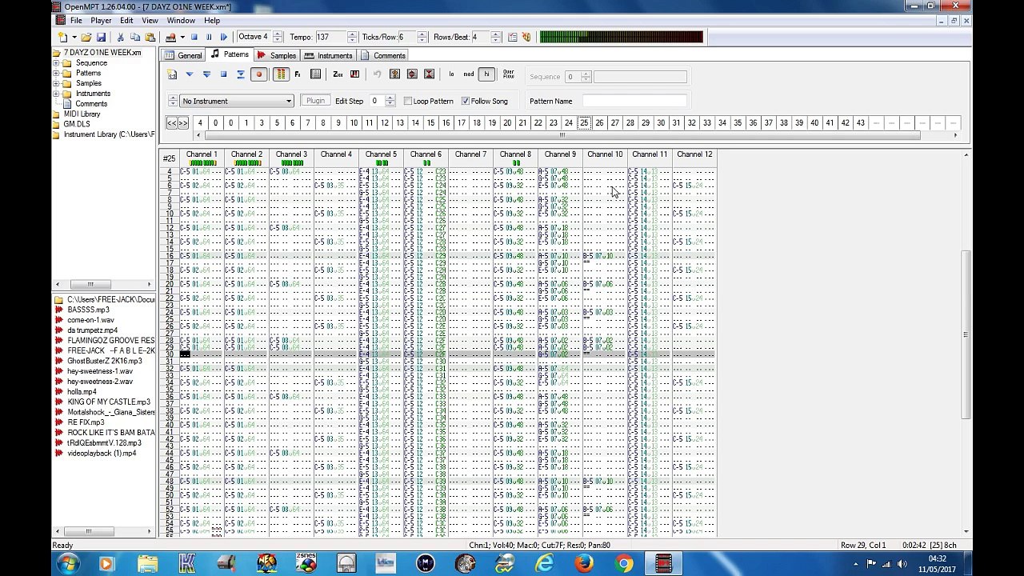Open the chord editor piano icon
Image resolution: width=1024 pixels, height=576 pixels.
point(354,74)
